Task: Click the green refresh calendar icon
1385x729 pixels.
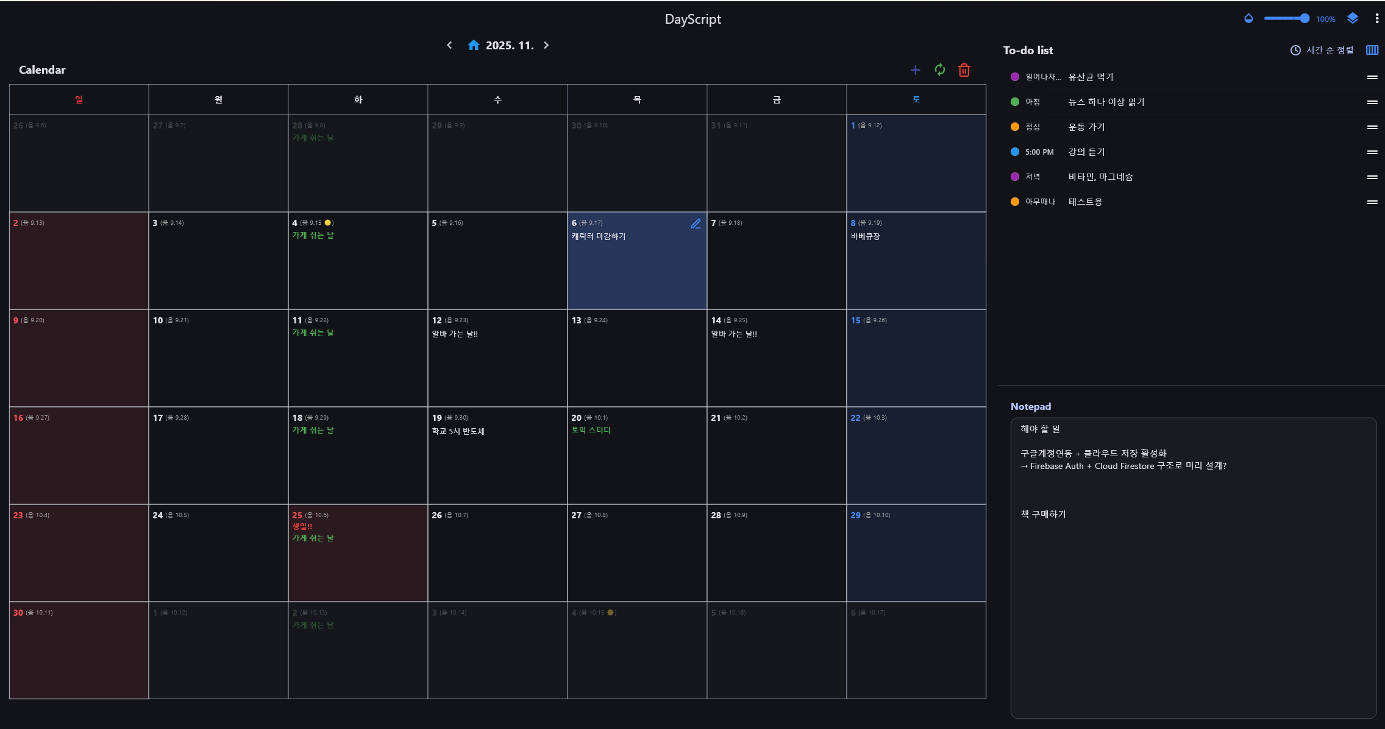Action: [x=939, y=70]
